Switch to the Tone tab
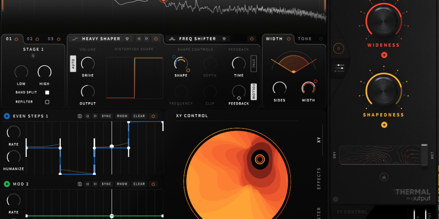The height and width of the screenshot is (219, 439). click(305, 39)
